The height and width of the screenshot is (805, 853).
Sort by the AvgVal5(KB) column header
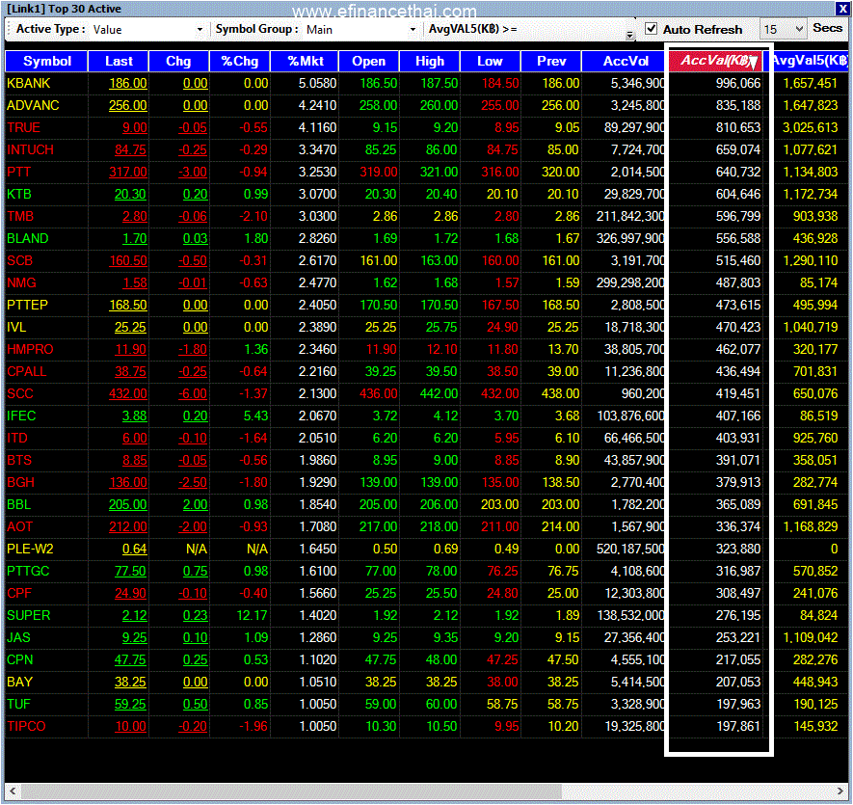pyautogui.click(x=809, y=61)
